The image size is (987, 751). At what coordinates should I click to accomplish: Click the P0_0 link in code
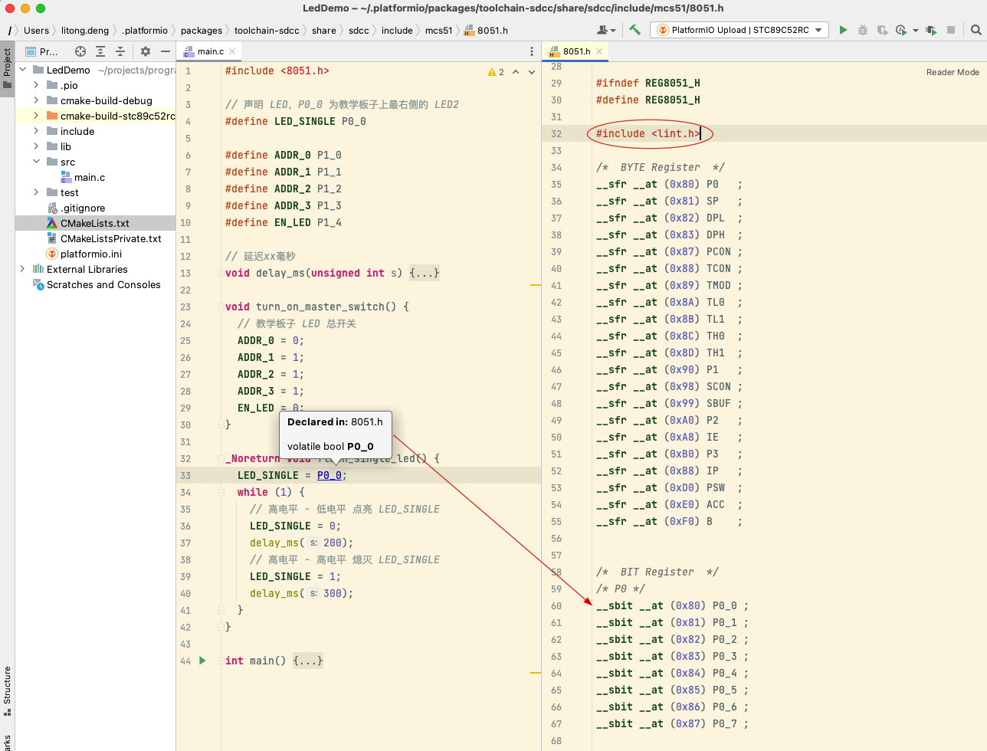click(330, 475)
